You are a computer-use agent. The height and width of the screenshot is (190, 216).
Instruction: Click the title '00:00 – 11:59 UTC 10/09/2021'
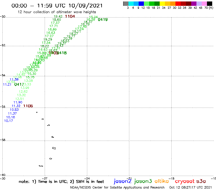click(x=57, y=6)
